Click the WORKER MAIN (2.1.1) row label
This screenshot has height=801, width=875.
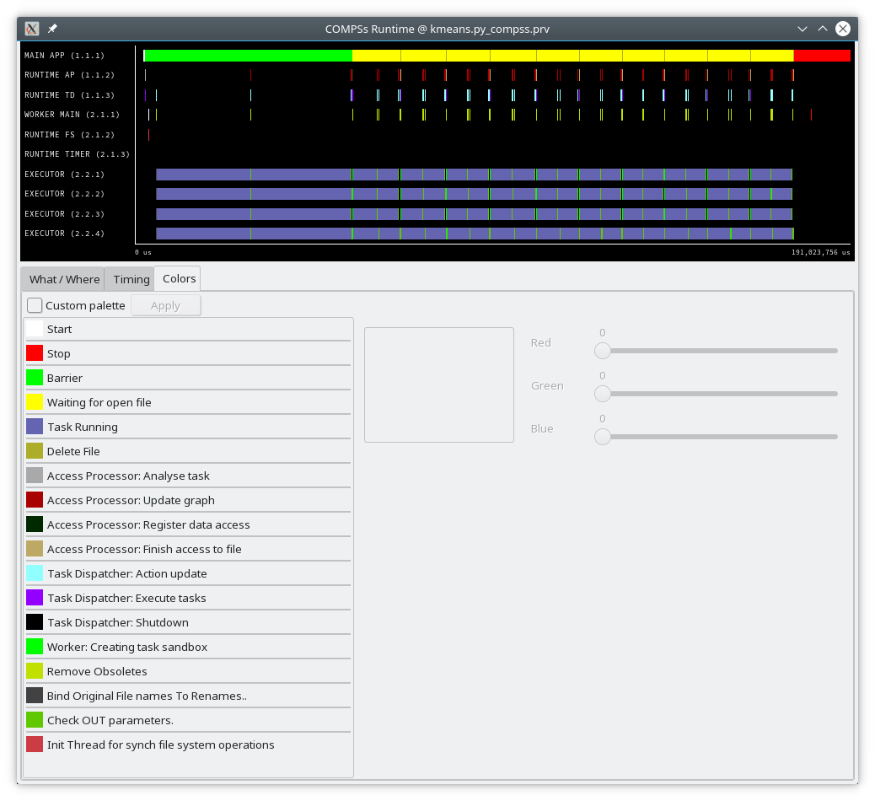pos(72,115)
